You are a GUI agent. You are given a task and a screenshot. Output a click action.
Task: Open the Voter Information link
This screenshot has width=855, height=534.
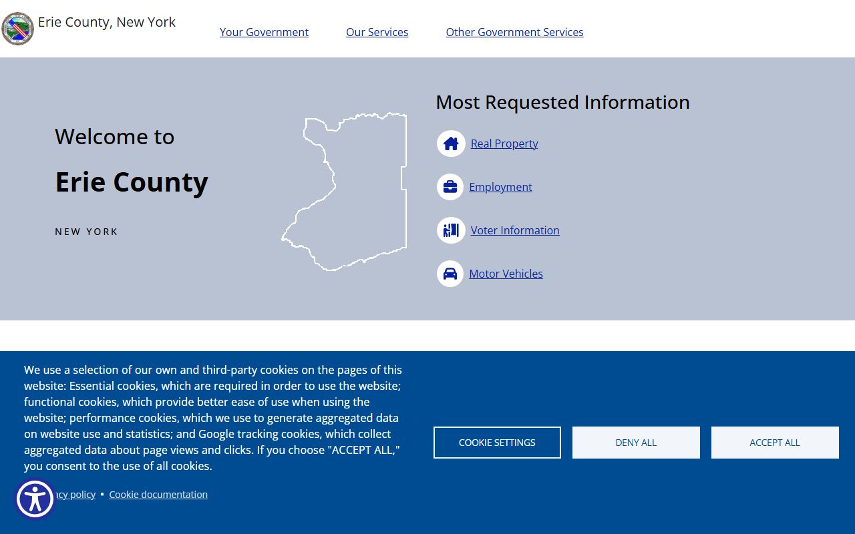click(x=515, y=230)
